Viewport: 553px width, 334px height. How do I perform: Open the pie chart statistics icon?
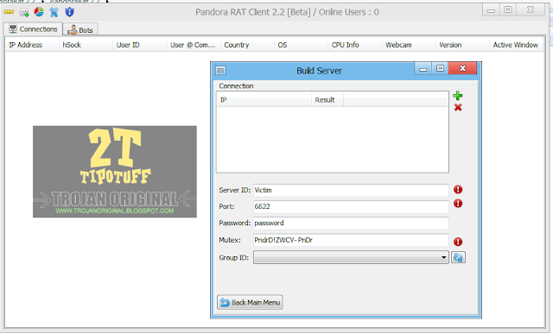tap(39, 12)
